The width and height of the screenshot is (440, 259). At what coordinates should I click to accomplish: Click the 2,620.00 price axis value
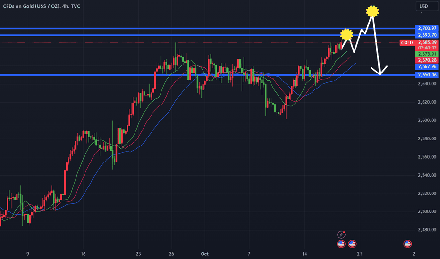[x=427, y=102]
